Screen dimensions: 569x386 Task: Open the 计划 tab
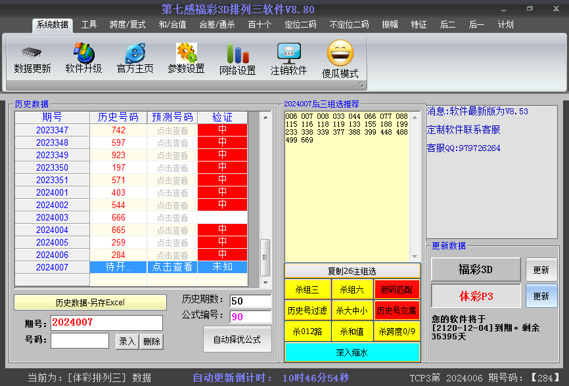(505, 25)
